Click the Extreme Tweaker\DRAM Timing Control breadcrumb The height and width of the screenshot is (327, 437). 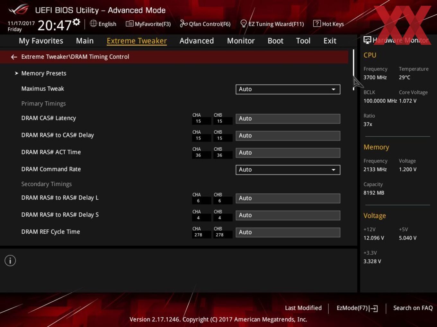pos(75,57)
